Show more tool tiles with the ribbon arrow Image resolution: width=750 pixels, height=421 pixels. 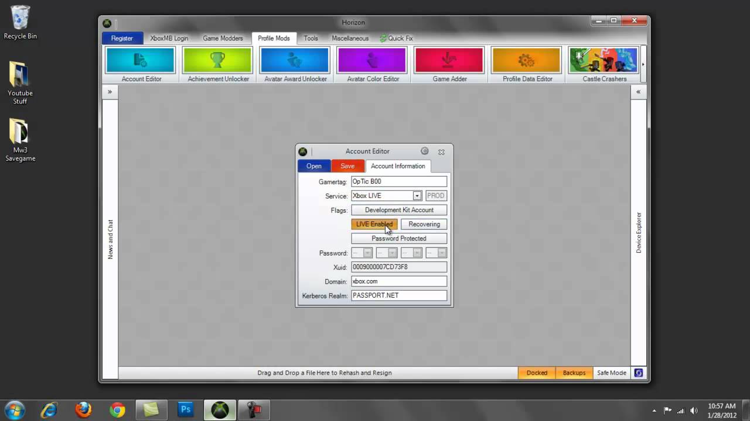point(643,65)
